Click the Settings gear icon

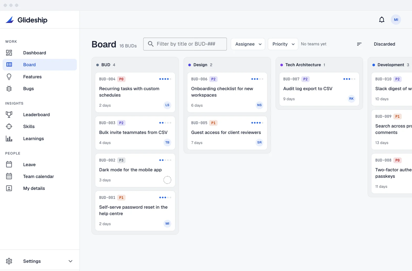click(x=9, y=261)
